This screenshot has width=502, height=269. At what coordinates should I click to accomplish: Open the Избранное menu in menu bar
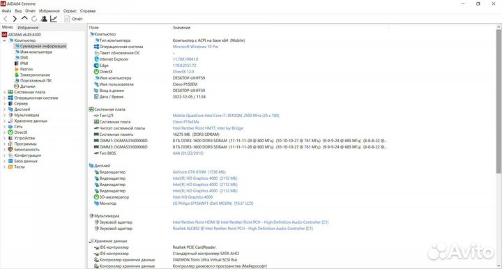pos(50,11)
